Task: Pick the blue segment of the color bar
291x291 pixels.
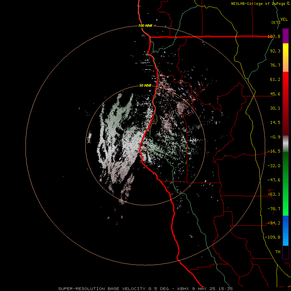Action: 286,231
